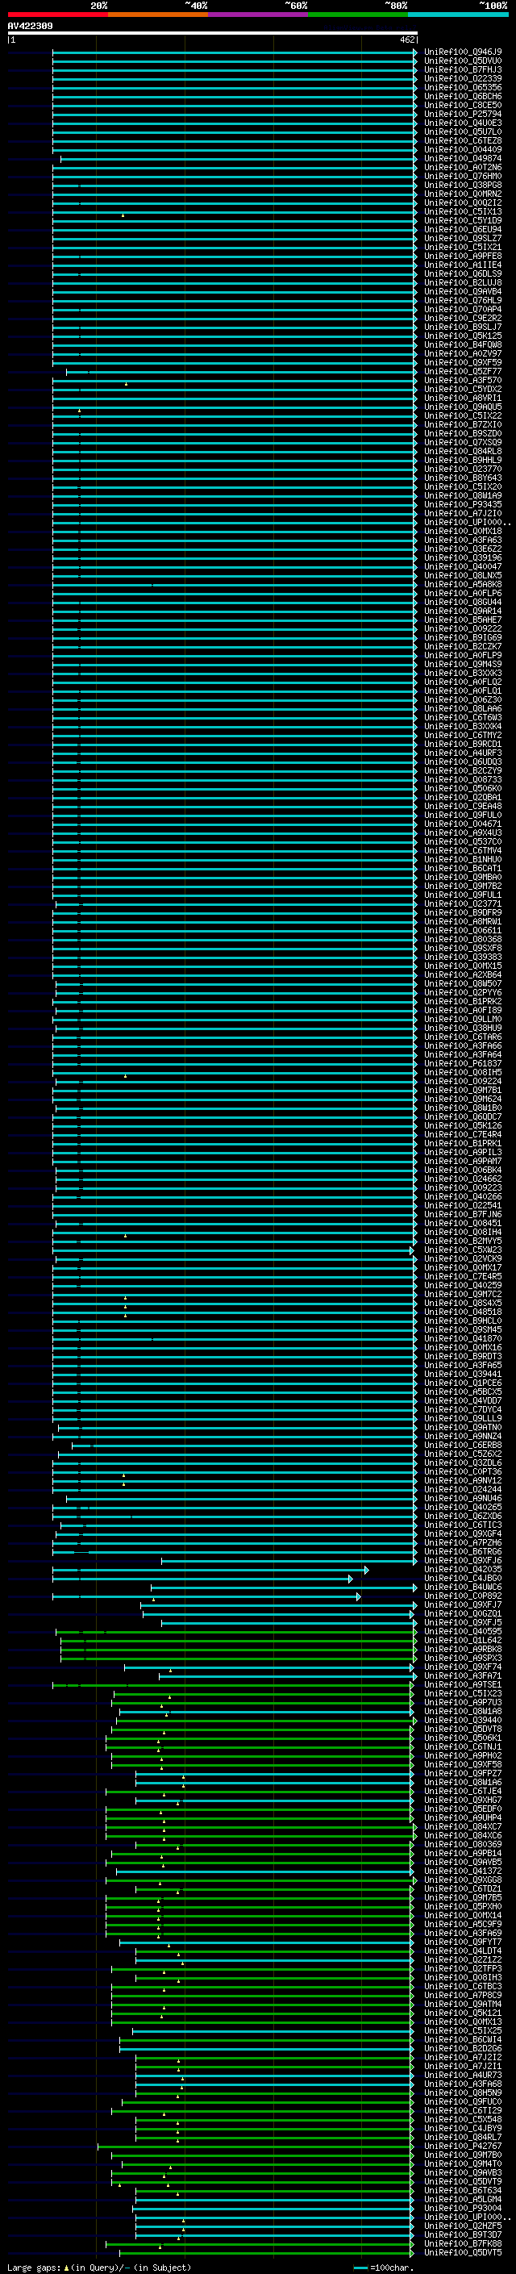The width and height of the screenshot is (516, 2274).
Task: Click the label UniRef100_Q6EU94
Action: tap(463, 230)
